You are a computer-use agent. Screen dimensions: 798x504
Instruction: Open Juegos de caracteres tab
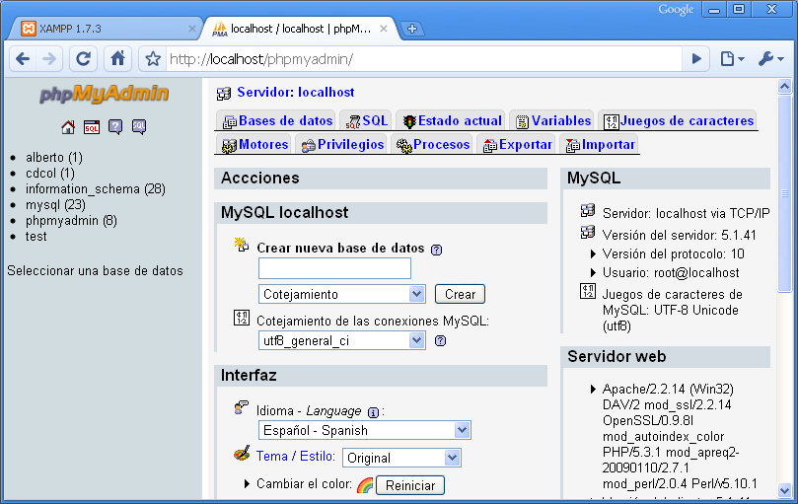coord(678,121)
